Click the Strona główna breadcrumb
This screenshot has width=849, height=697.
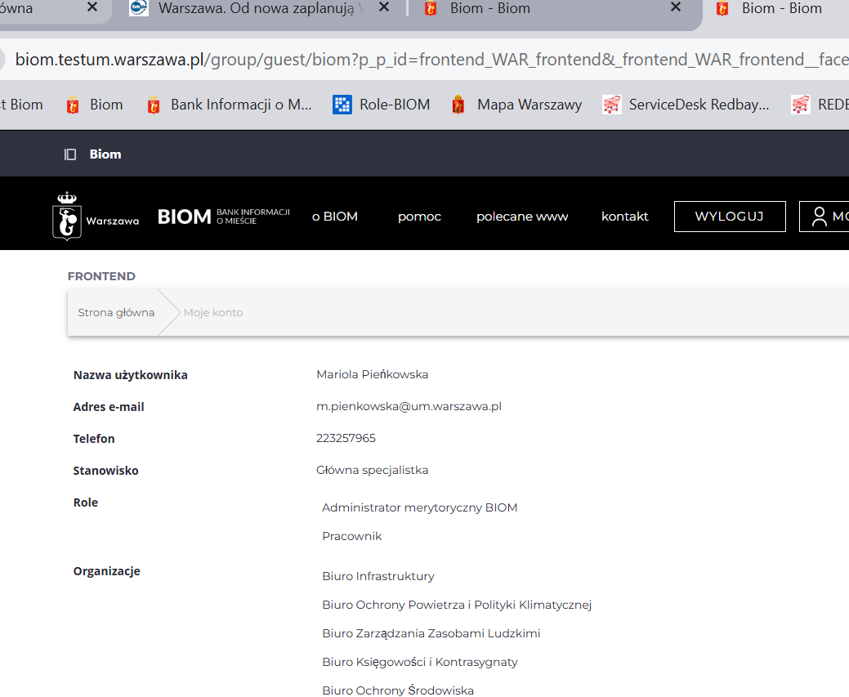[116, 312]
